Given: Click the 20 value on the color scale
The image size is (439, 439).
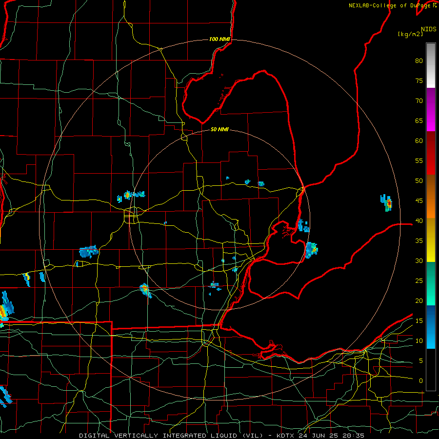Looking at the screenshot, I should 419,300.
